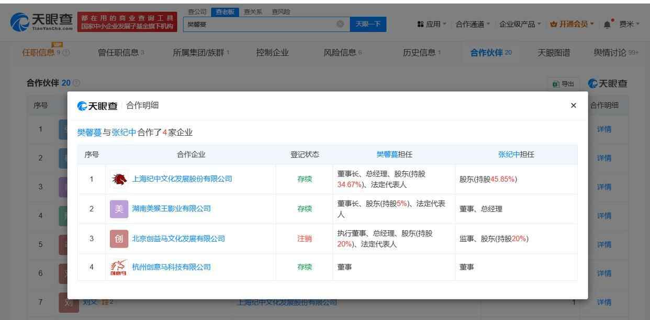The image size is (650, 320).
Task: Open the 合作通道 dropdown
Action: click(x=473, y=24)
